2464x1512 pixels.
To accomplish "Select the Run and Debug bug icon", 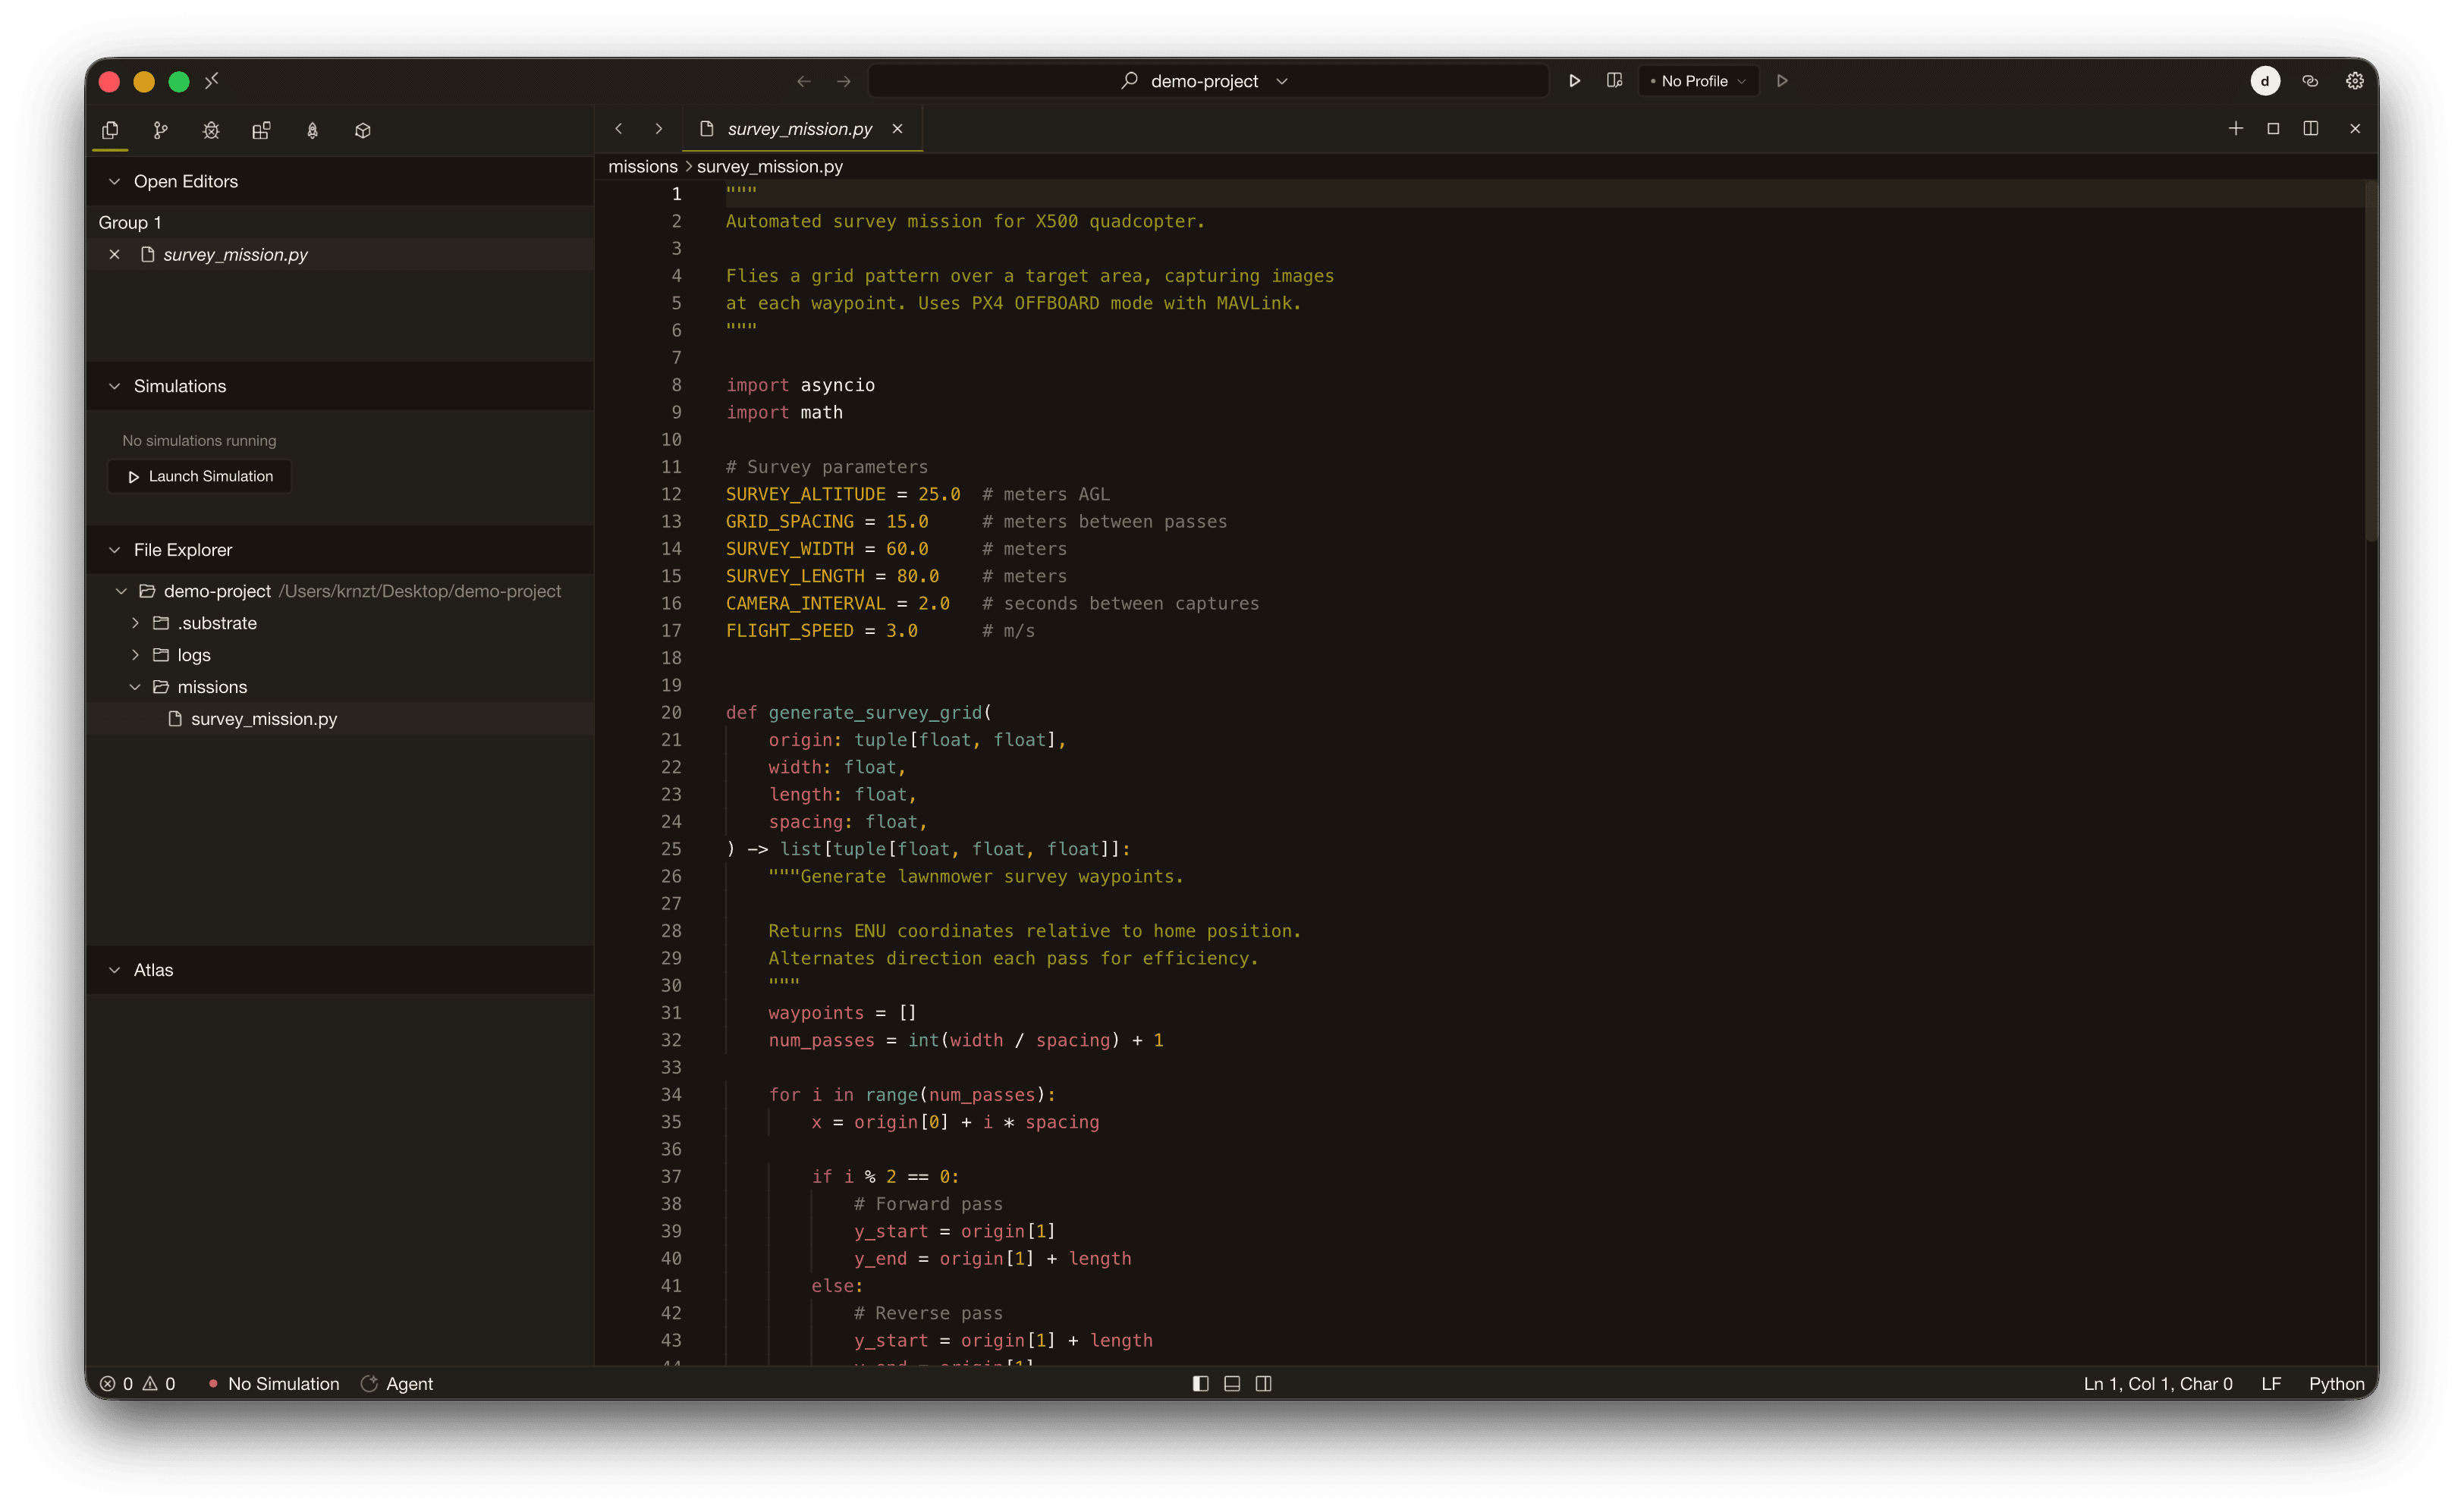I will coord(211,130).
